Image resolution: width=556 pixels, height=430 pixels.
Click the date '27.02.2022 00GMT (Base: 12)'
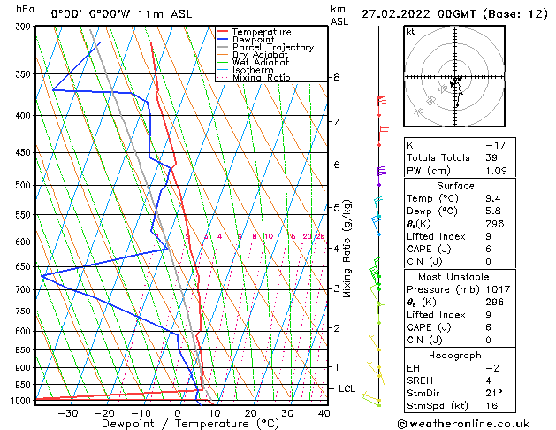(x=454, y=14)
